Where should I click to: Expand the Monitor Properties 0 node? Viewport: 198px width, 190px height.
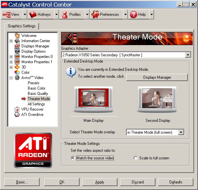(x=11, y=57)
